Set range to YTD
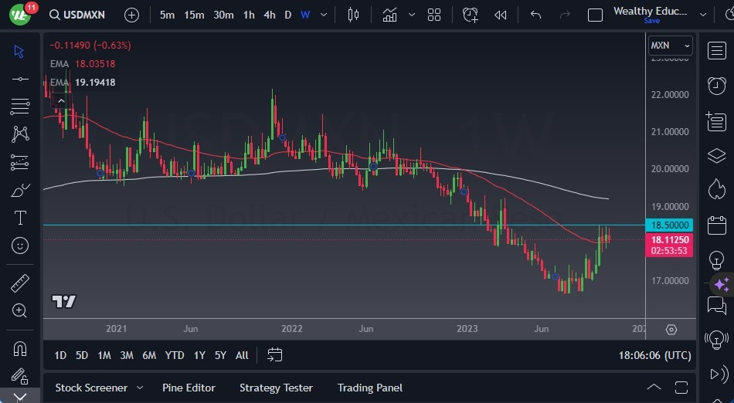 (174, 355)
